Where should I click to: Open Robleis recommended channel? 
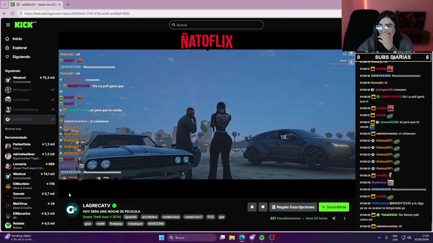(30, 225)
